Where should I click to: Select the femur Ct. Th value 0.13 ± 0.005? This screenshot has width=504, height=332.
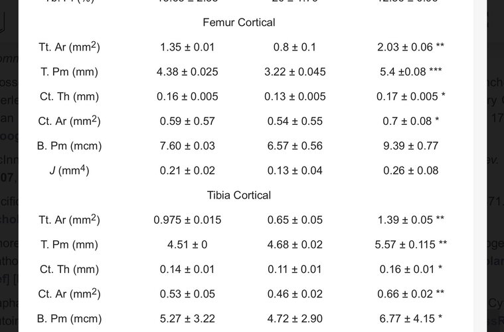pos(295,96)
